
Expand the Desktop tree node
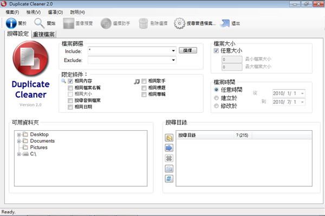[x=19, y=135]
